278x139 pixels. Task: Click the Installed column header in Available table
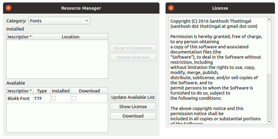61,91
